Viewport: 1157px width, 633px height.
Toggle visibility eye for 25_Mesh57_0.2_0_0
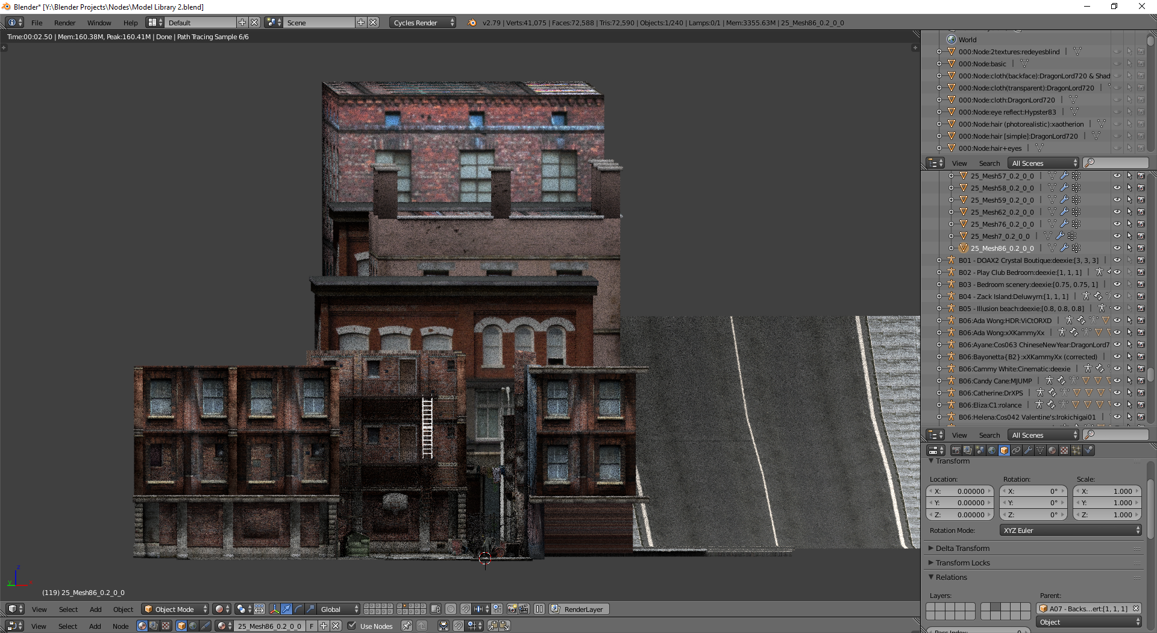(x=1117, y=176)
